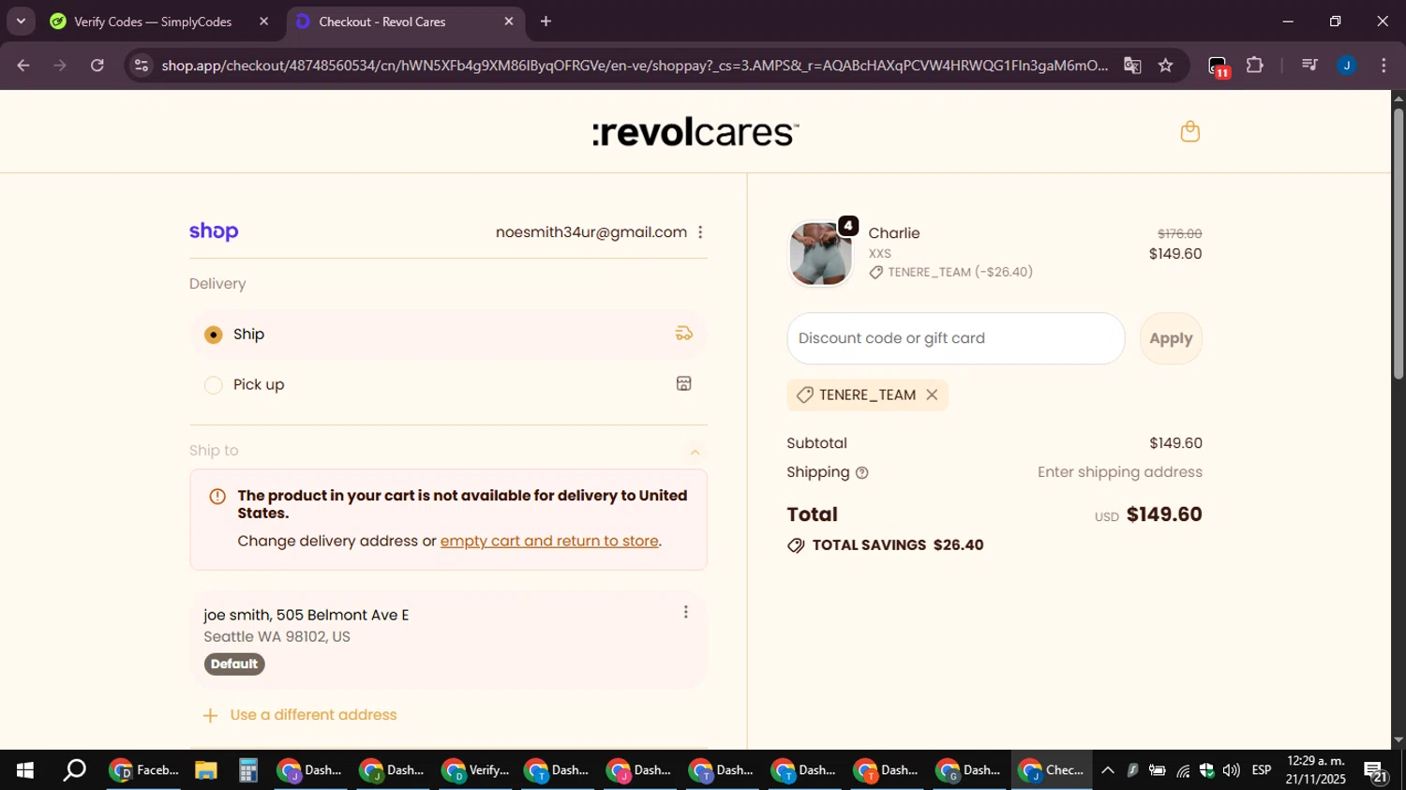
Task: Remove the TENERE_TEAM discount code
Action: pos(932,395)
